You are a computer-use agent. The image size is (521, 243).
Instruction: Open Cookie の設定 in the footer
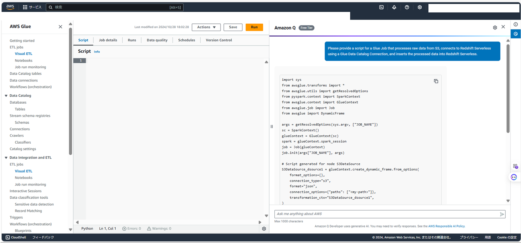click(507, 237)
